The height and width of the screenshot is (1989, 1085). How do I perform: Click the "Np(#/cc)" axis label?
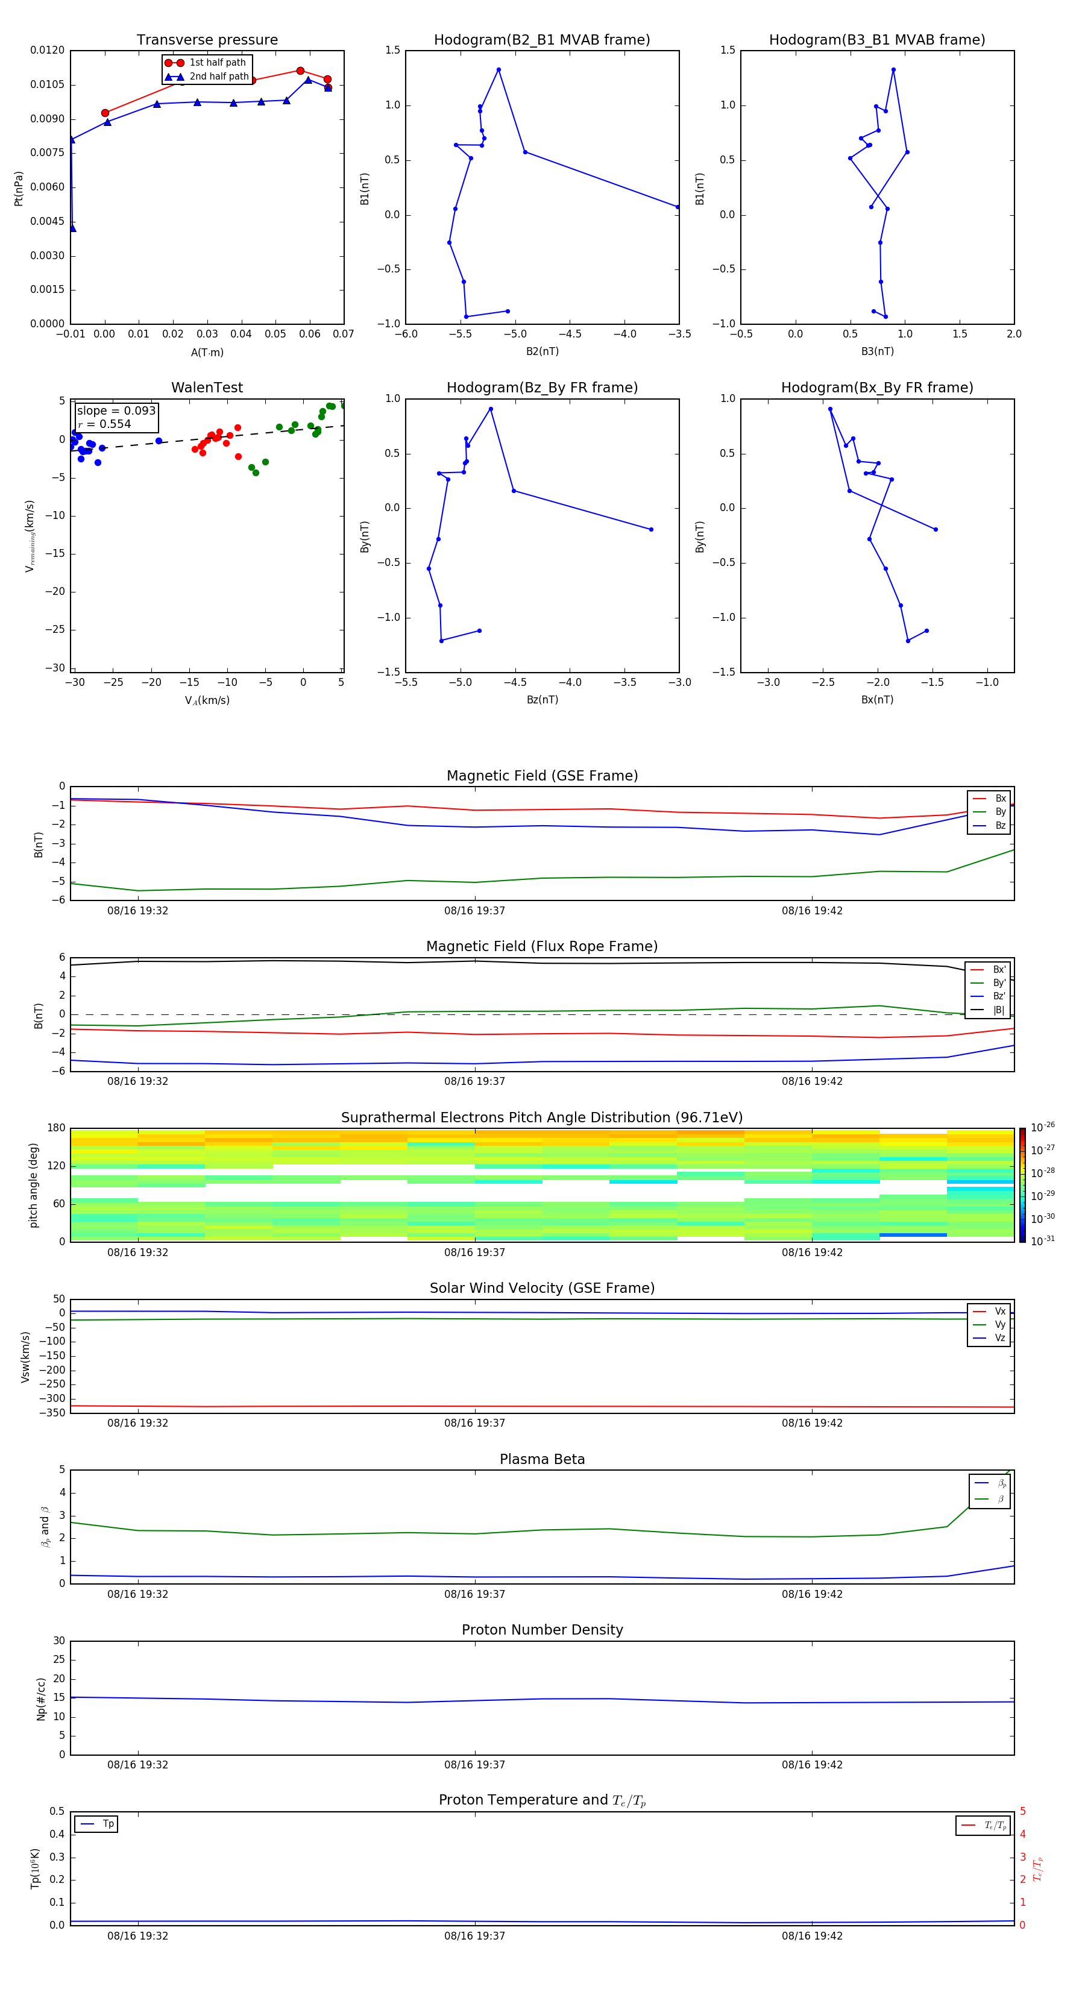coord(41,1698)
